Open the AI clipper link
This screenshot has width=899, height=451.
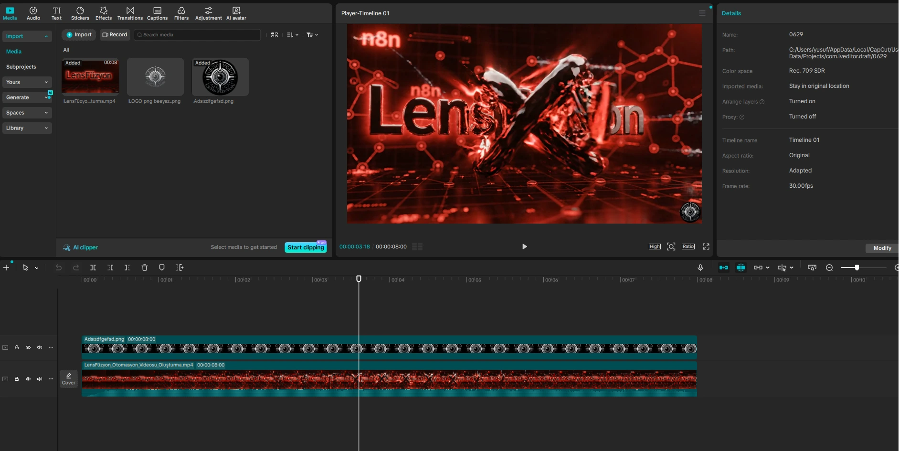click(81, 247)
